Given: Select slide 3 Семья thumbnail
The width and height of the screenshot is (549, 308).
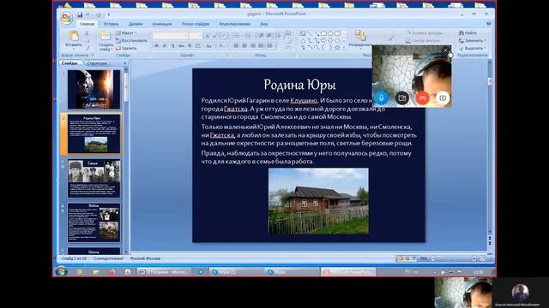Looking at the screenshot, I should [94, 178].
